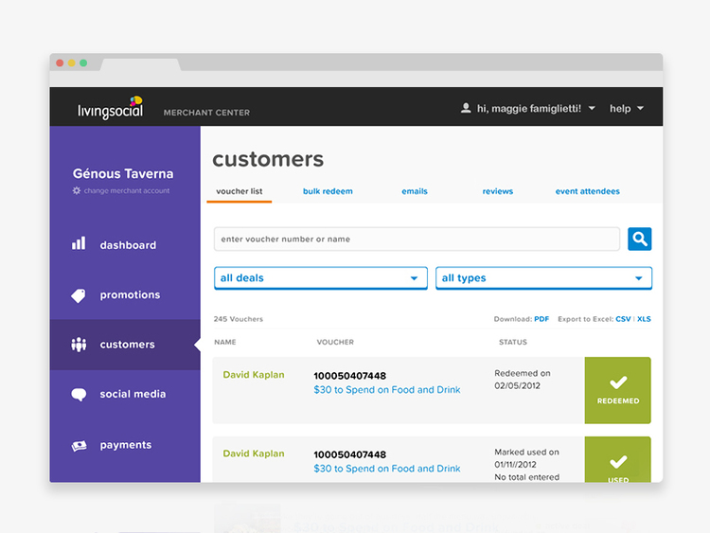710x533 pixels.
Task: Open the emails tab
Action: coord(415,191)
